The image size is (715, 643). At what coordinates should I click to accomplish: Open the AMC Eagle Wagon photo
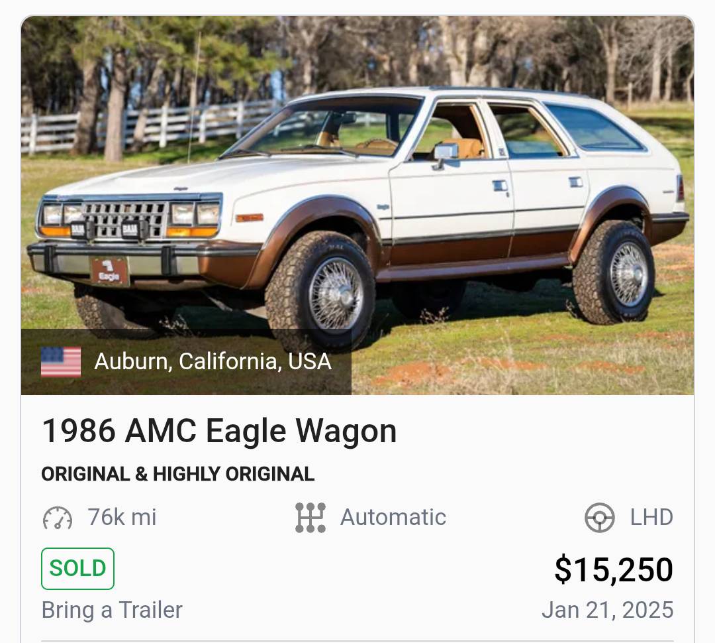358,205
